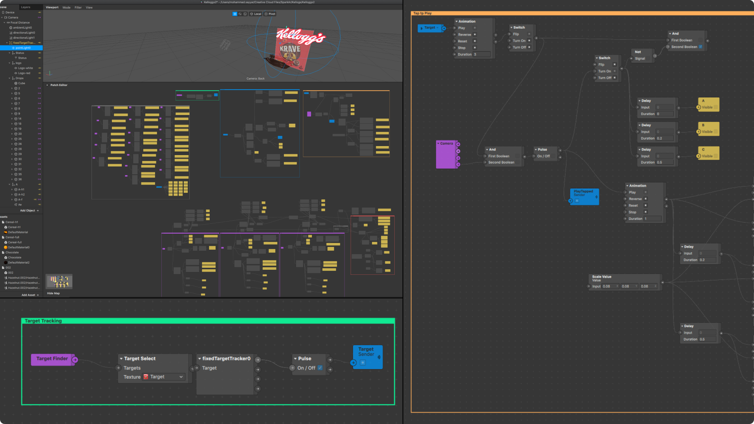Click the directionalLight1 icon

(11, 38)
